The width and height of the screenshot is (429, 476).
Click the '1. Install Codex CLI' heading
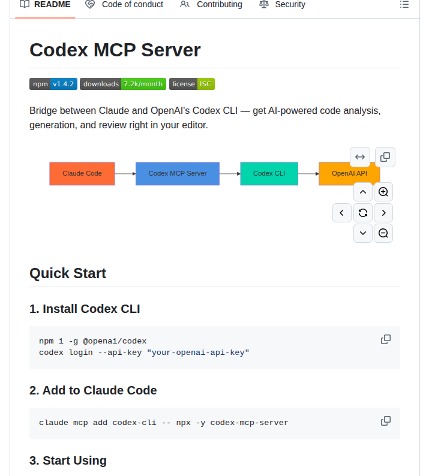point(85,309)
